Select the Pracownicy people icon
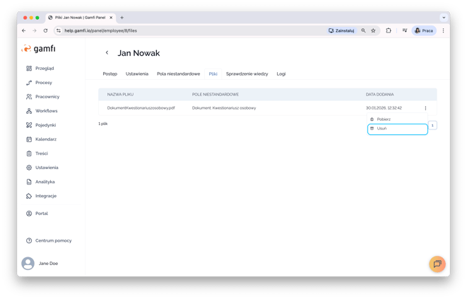Image resolution: width=467 pixels, height=299 pixels. point(29,97)
